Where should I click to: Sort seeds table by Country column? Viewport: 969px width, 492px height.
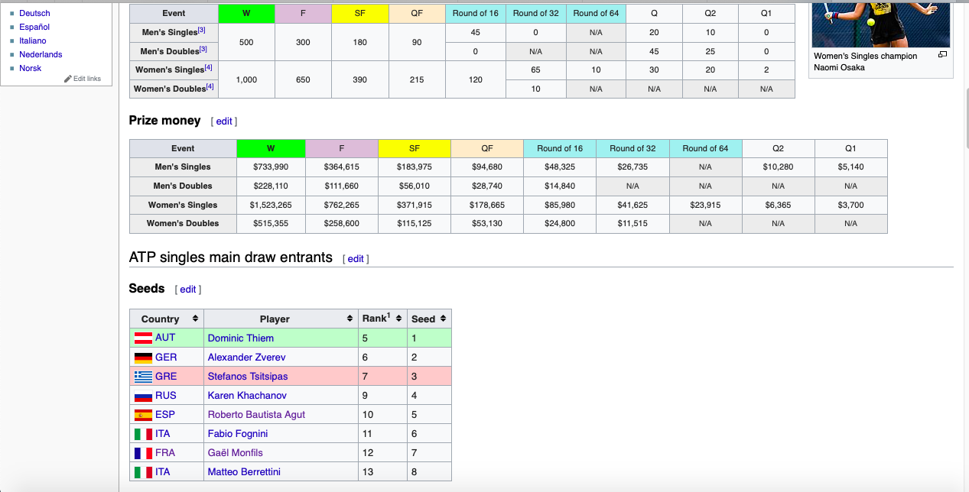point(195,319)
